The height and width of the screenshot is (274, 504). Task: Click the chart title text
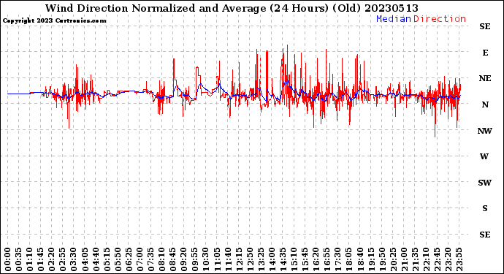coord(232,8)
